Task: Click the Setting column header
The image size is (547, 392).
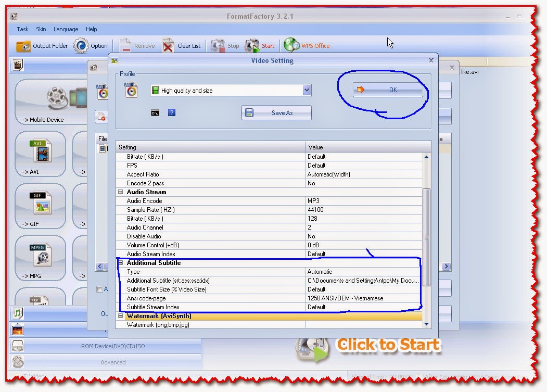Action: [211, 147]
